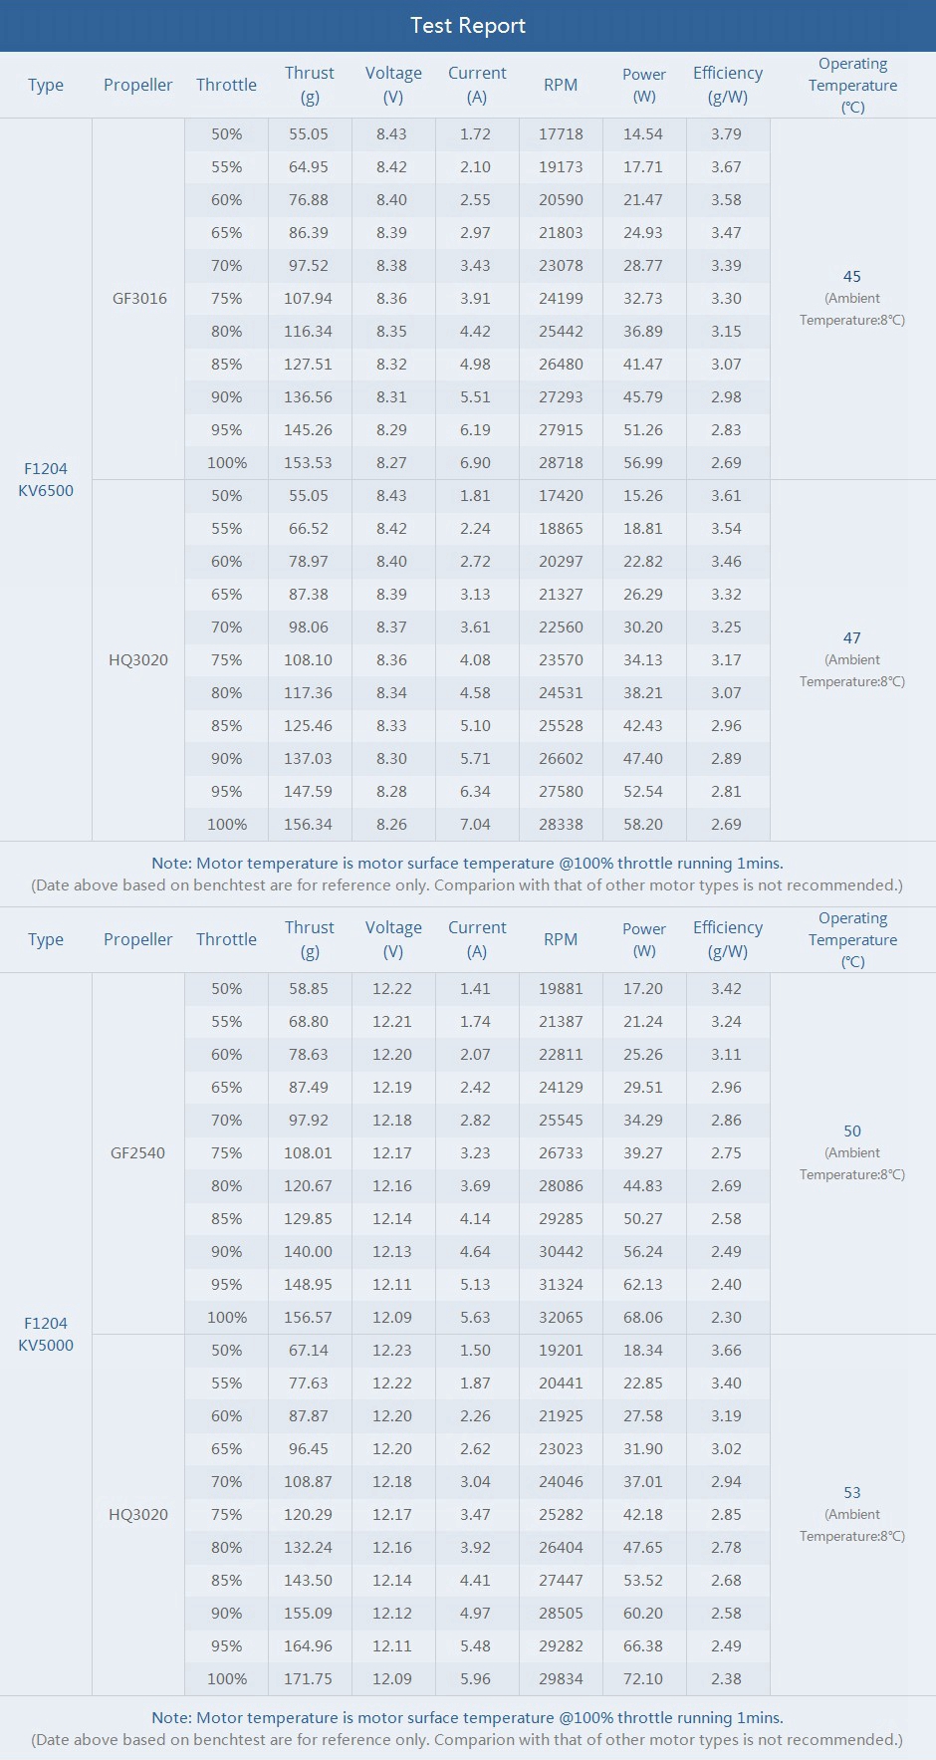
Task: Click the HQ3020 propeller cell under KV5000
Action: coord(138,1514)
